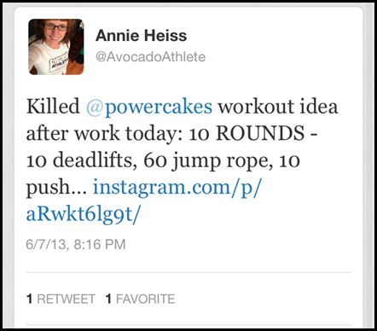Click the word deadlifts in the tweet
This screenshot has width=377, height=331.
click(93, 160)
